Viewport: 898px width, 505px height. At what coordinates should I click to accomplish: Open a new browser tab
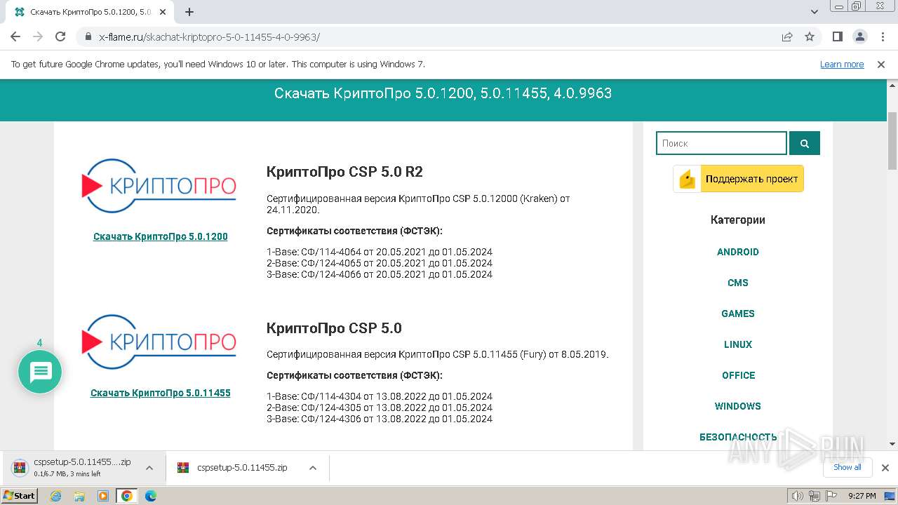[189, 12]
